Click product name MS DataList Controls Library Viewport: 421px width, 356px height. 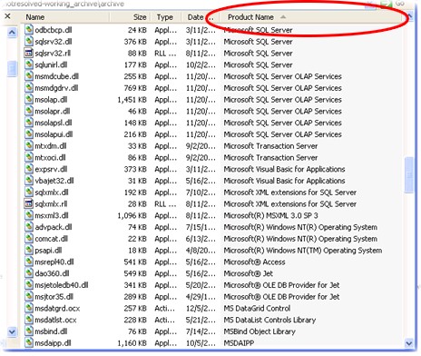269,320
